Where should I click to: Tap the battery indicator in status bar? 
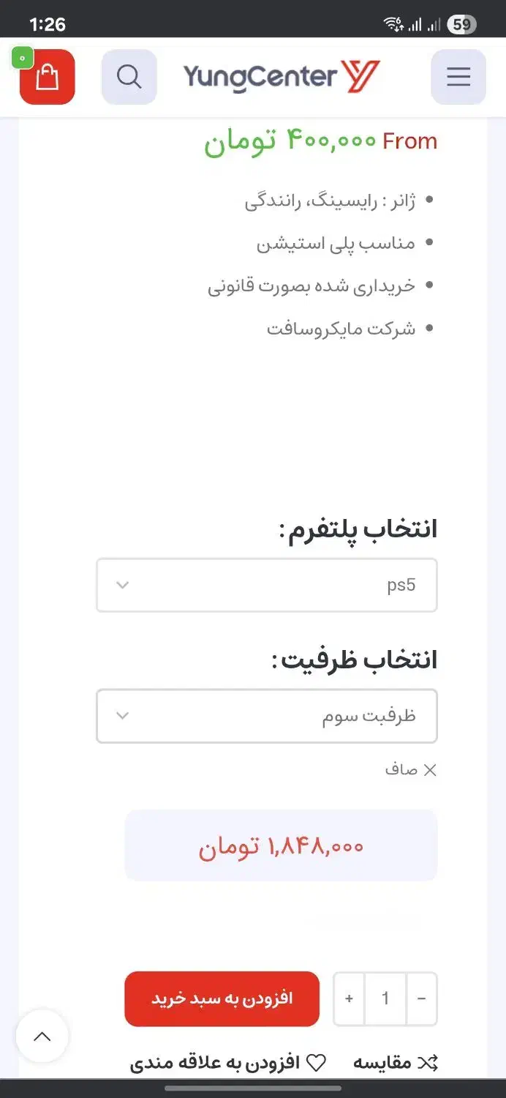[461, 25]
